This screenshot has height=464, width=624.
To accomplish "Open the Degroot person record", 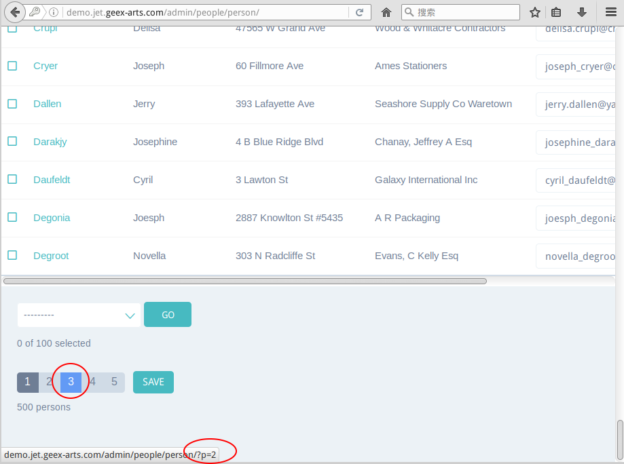I will [51, 256].
